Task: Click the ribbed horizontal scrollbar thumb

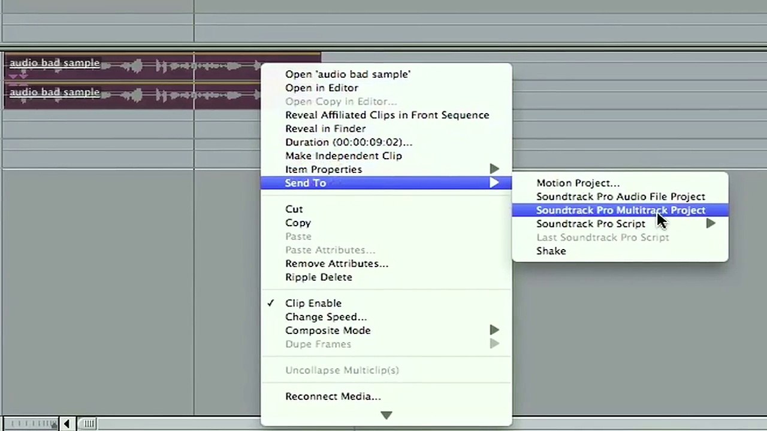Action: pyautogui.click(x=89, y=424)
